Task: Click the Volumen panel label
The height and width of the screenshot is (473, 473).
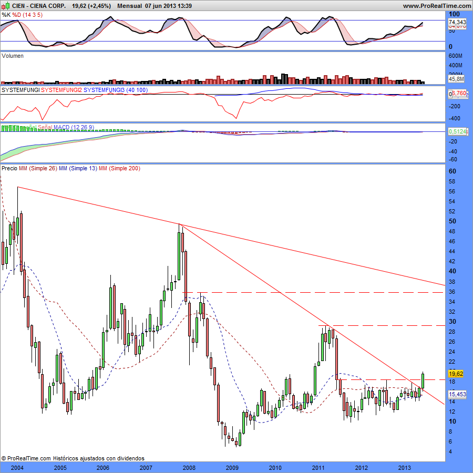Action: point(13,56)
